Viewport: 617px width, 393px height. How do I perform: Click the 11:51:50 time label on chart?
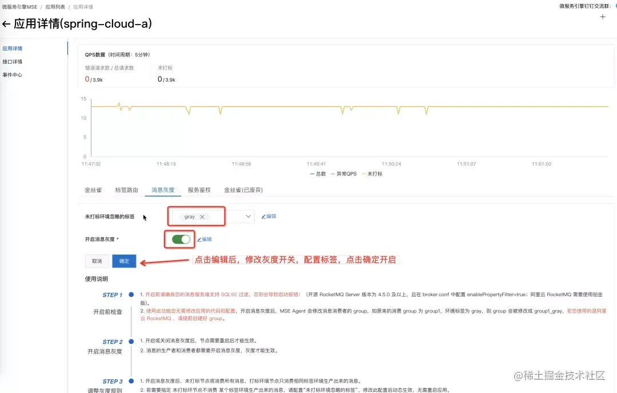[542, 164]
